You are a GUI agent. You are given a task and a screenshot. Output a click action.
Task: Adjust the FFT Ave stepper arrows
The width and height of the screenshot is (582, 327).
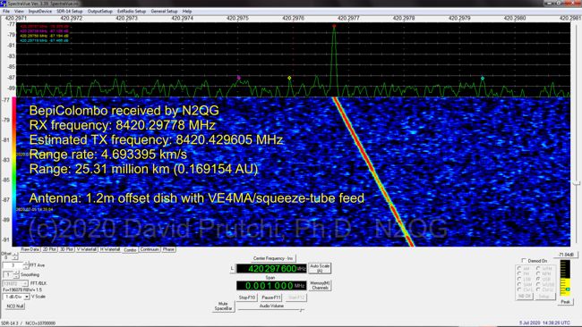click(26, 265)
